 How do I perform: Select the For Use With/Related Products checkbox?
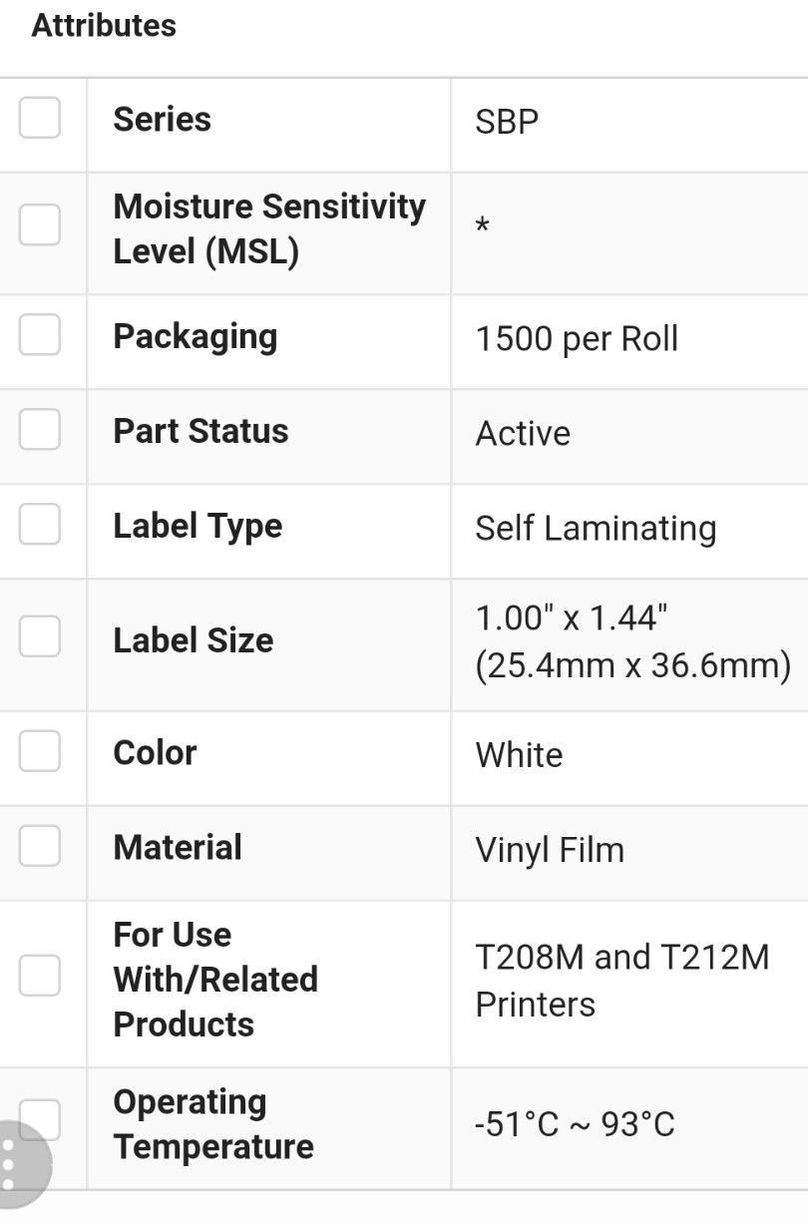pos(40,976)
